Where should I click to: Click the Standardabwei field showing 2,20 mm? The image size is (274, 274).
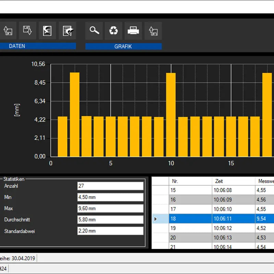[110, 231]
